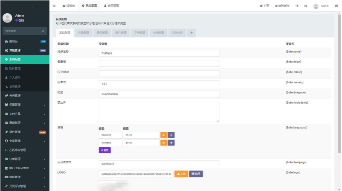342x191 pixels.
Task: Open the settings gears icon at top right
Action: pyautogui.click(x=336, y=6)
